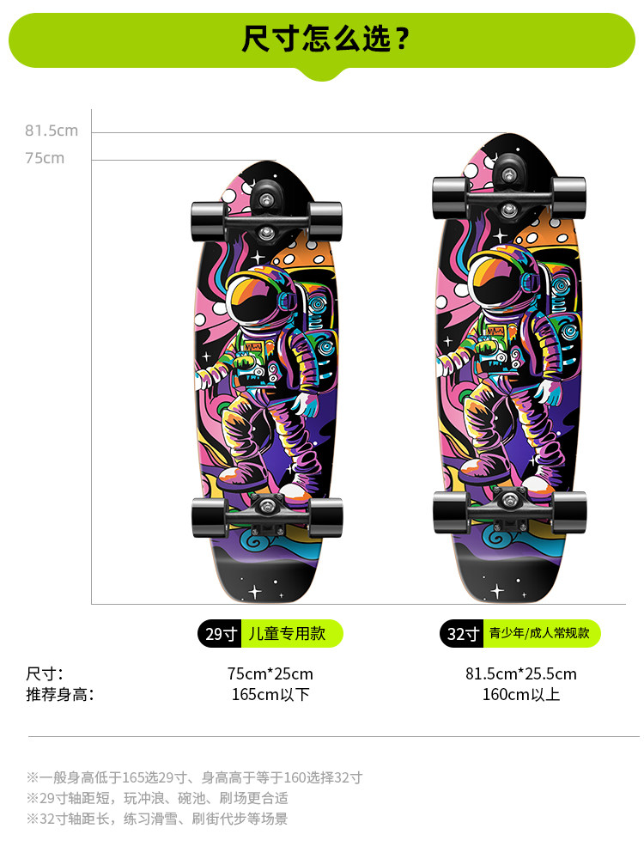Screen dimensions: 644x859
Task: Select the 29寸 children's skateboard image
Action: coord(267,382)
